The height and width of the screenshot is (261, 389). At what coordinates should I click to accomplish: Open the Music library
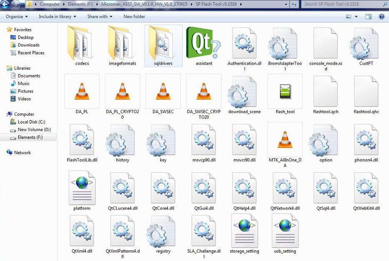20,83
